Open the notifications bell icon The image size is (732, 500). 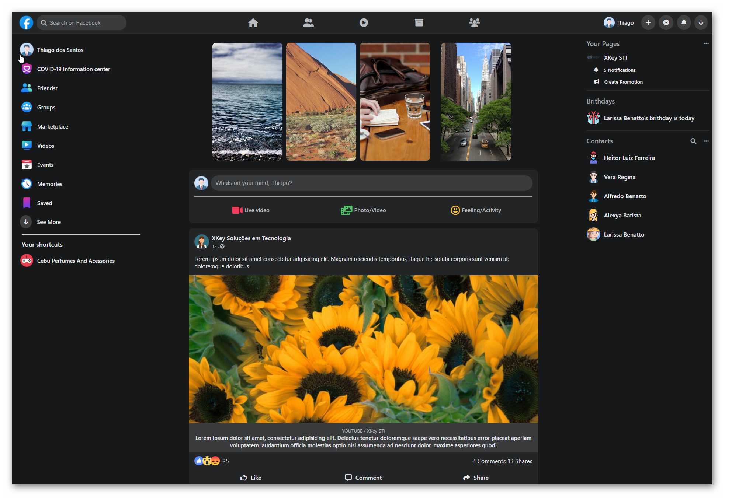point(684,22)
